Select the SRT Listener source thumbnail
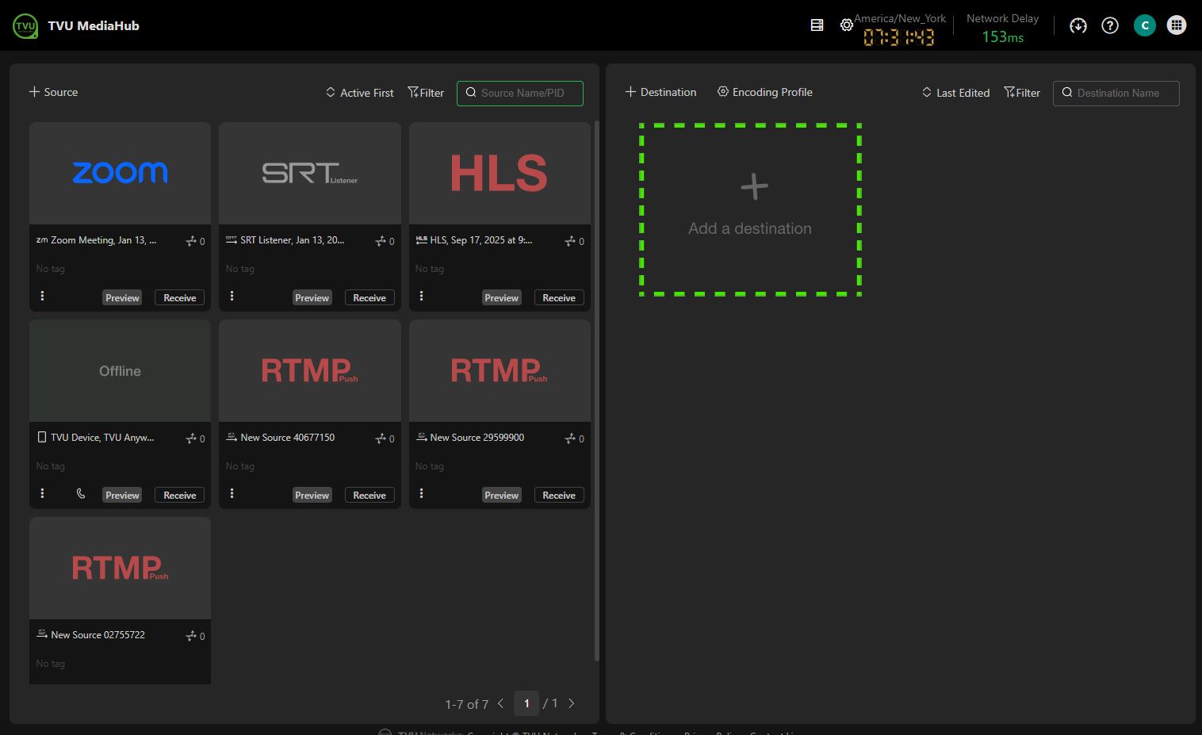The width and height of the screenshot is (1202, 735). (310, 173)
